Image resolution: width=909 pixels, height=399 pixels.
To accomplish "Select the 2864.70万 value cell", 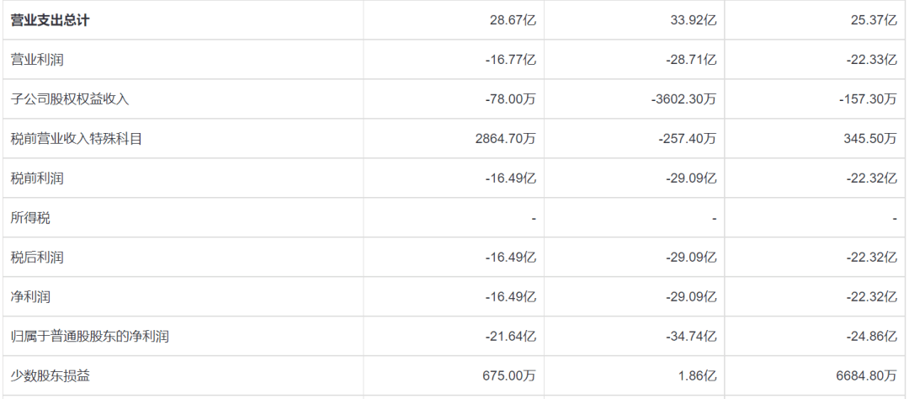I will coord(505,139).
